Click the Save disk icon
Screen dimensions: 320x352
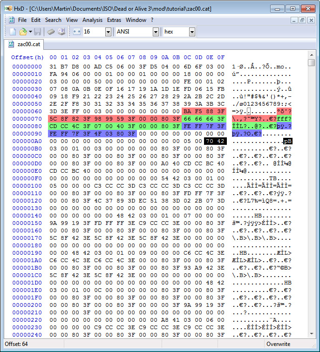point(38,32)
